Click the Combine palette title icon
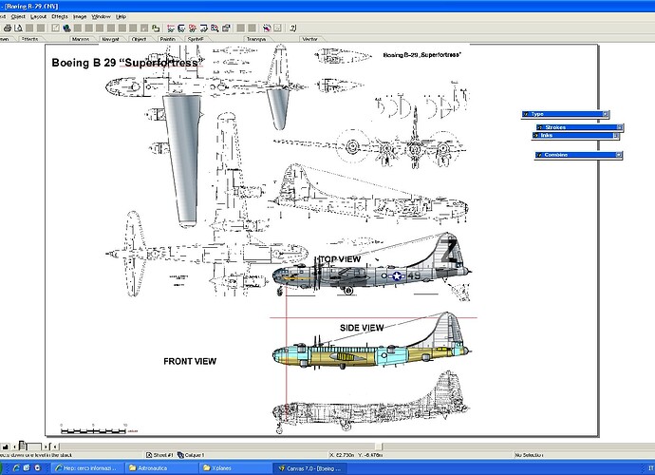 [539, 155]
